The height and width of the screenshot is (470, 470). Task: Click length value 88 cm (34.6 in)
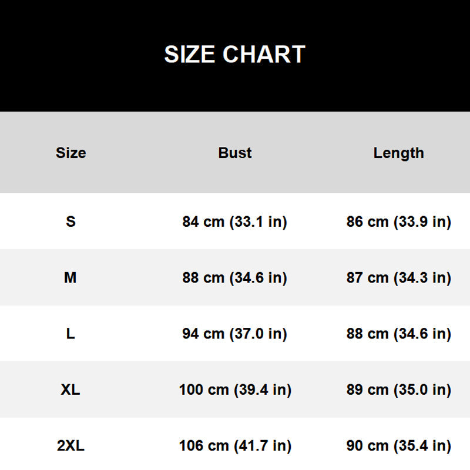[x=398, y=334]
